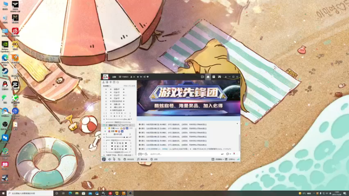Open the CapCut desktop icon
This screenshot has height=196, width=349.
click(15, 85)
